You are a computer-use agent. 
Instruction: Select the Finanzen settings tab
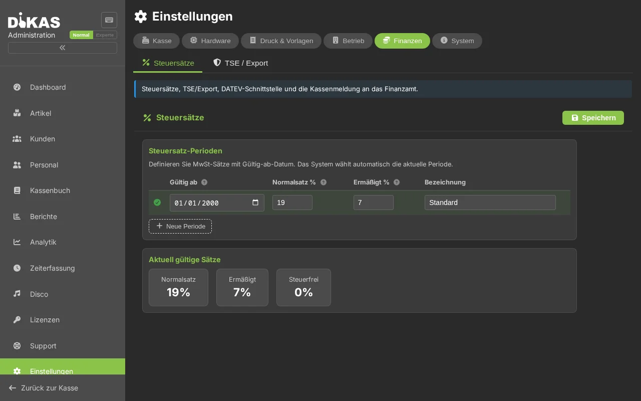coord(402,41)
